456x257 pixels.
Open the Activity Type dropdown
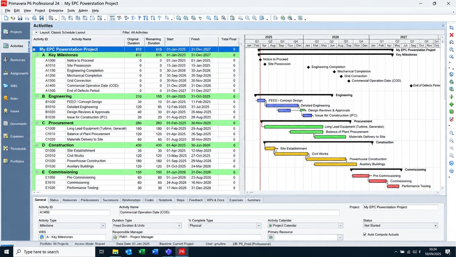click(x=103, y=226)
